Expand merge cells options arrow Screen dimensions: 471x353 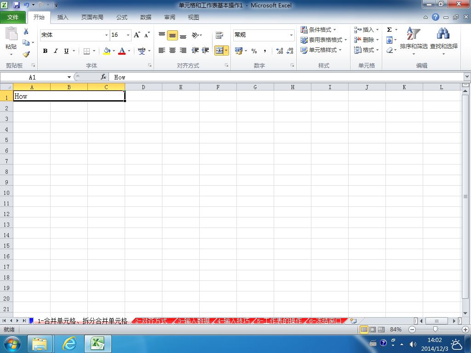click(x=226, y=51)
